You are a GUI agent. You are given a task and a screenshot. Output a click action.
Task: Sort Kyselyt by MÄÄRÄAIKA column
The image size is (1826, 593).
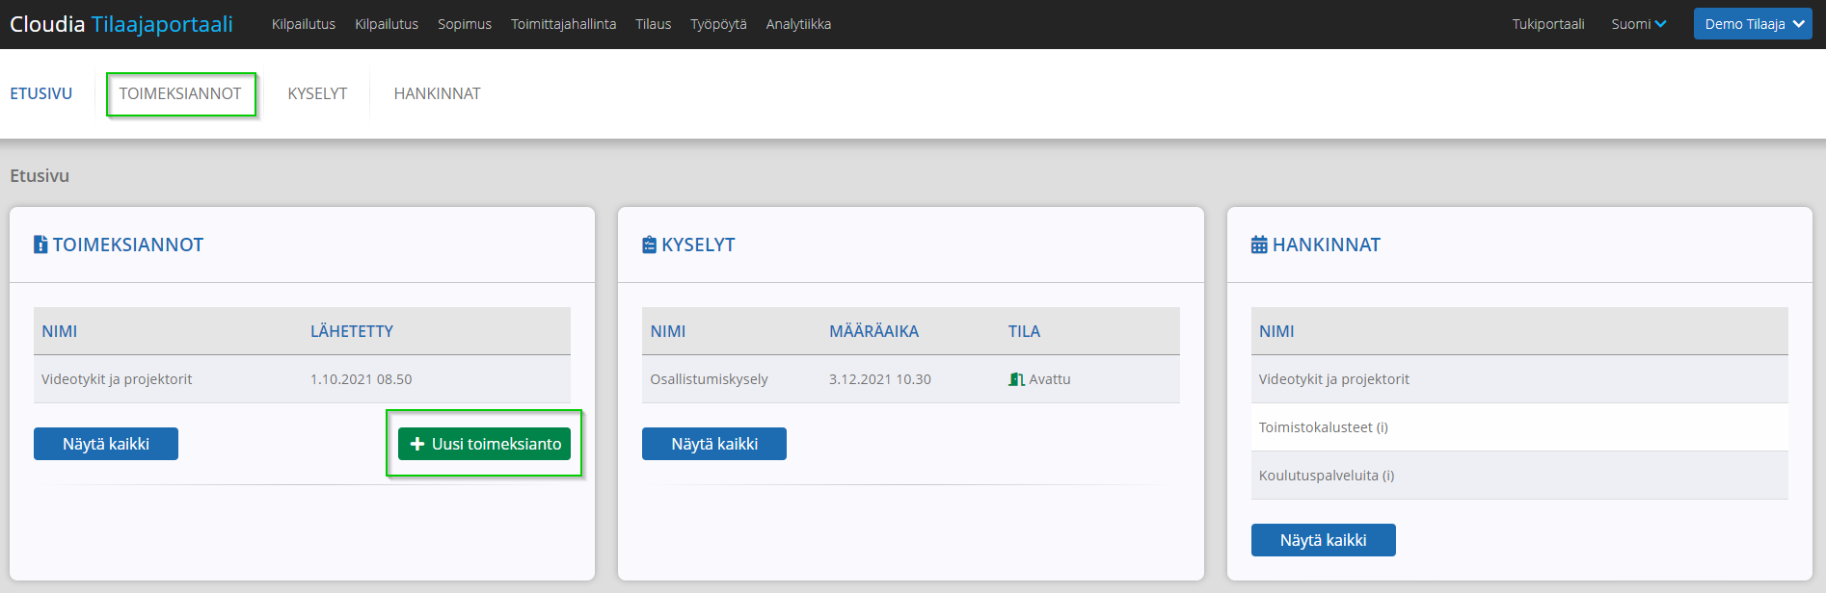(x=874, y=331)
